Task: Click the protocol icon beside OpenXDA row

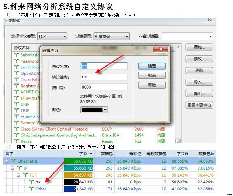Action: click(x=17, y=74)
